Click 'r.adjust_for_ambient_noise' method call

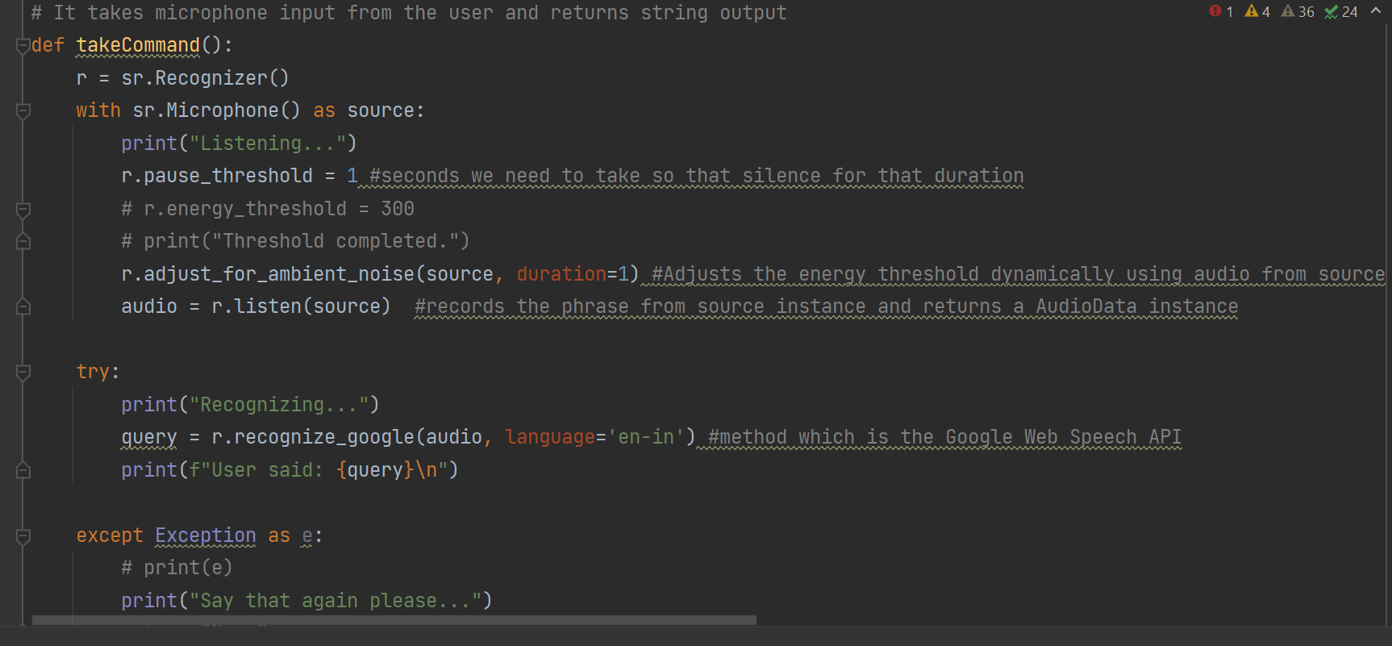coord(268,274)
